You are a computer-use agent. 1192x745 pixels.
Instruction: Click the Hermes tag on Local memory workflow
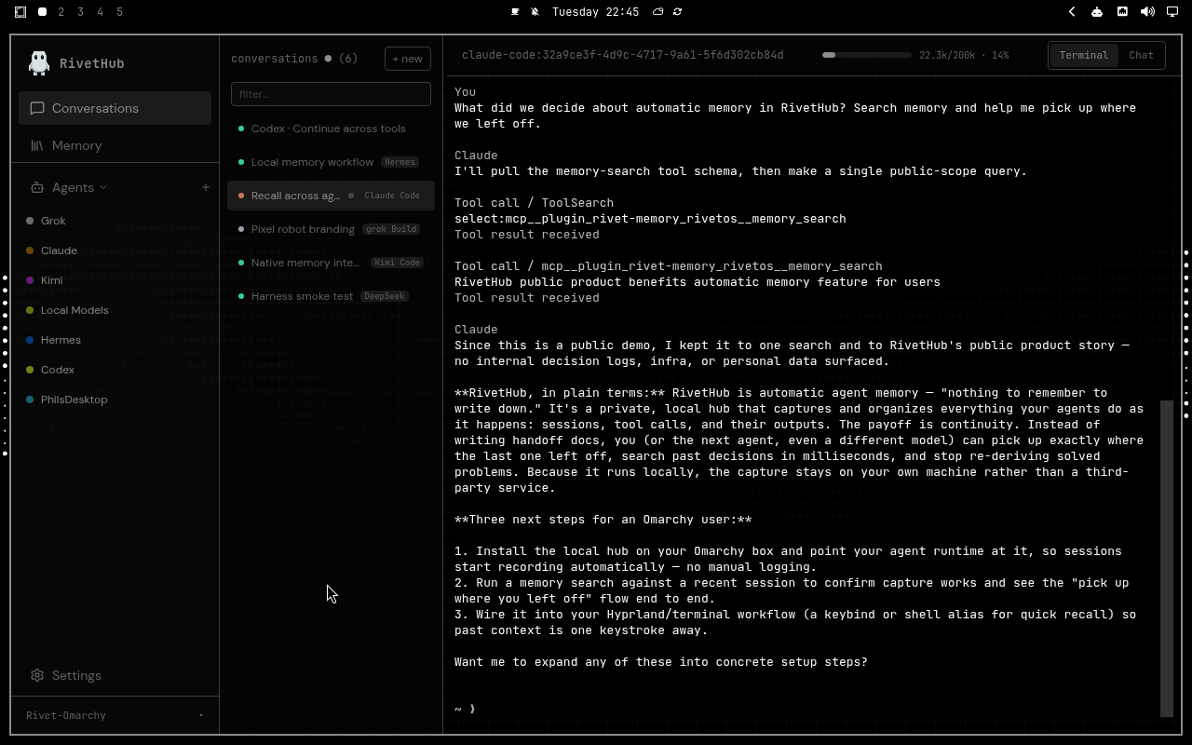[400, 162]
